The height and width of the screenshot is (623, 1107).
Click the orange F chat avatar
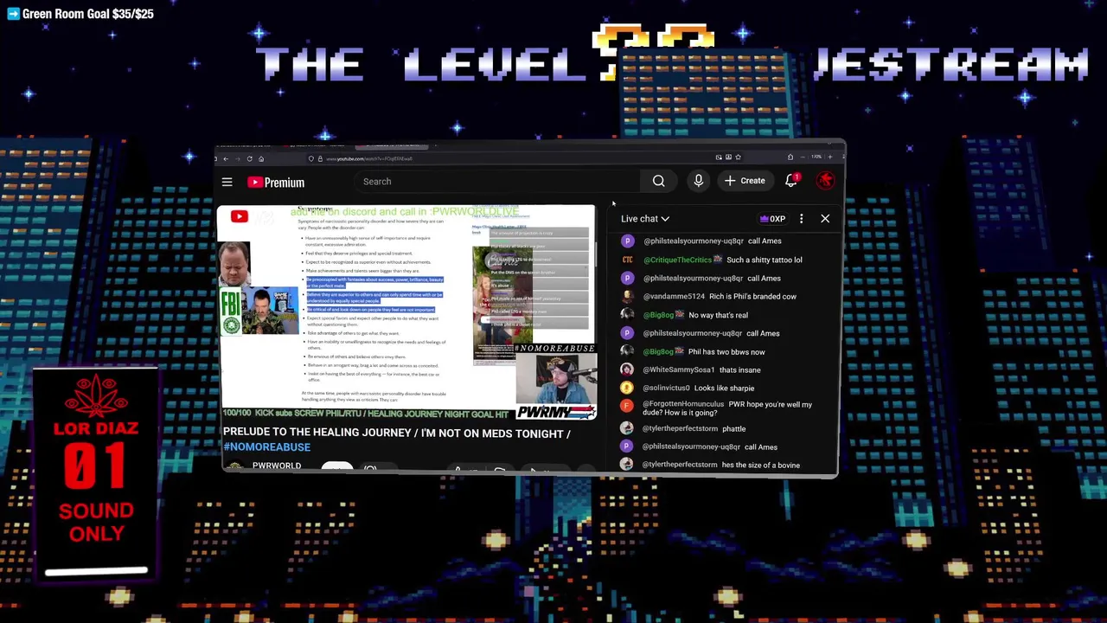[627, 405]
